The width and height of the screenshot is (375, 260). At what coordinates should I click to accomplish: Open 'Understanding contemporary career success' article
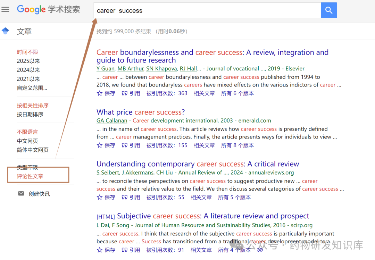point(198,164)
